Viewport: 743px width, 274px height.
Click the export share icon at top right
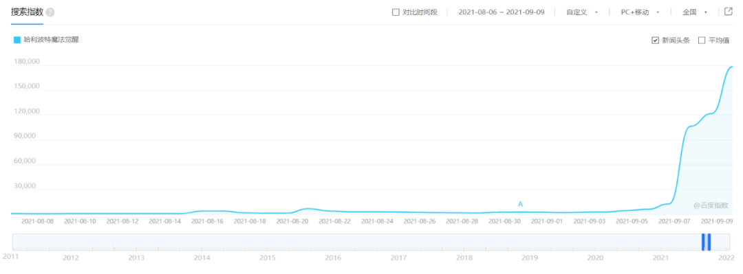point(729,12)
